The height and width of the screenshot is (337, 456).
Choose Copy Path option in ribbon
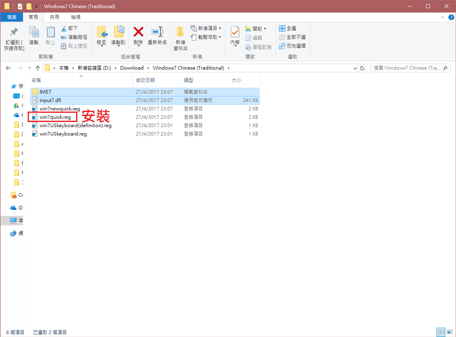[x=74, y=37]
